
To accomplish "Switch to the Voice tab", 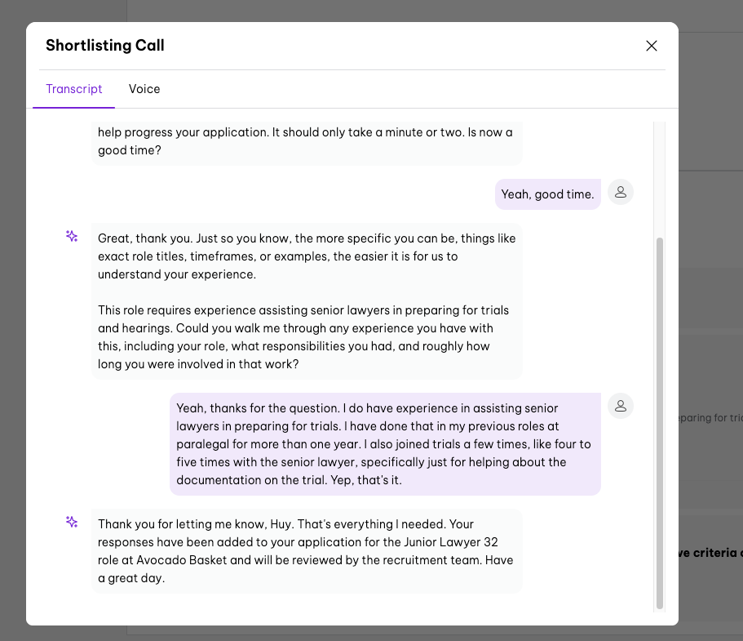I will (144, 89).
